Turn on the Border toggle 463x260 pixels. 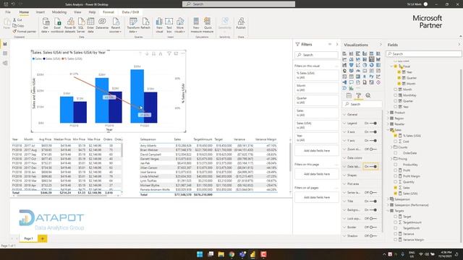pyautogui.click(x=373, y=227)
